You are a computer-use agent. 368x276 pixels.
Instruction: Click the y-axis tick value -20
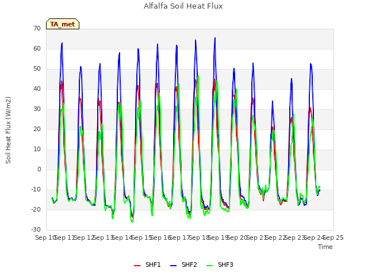coord(36,209)
